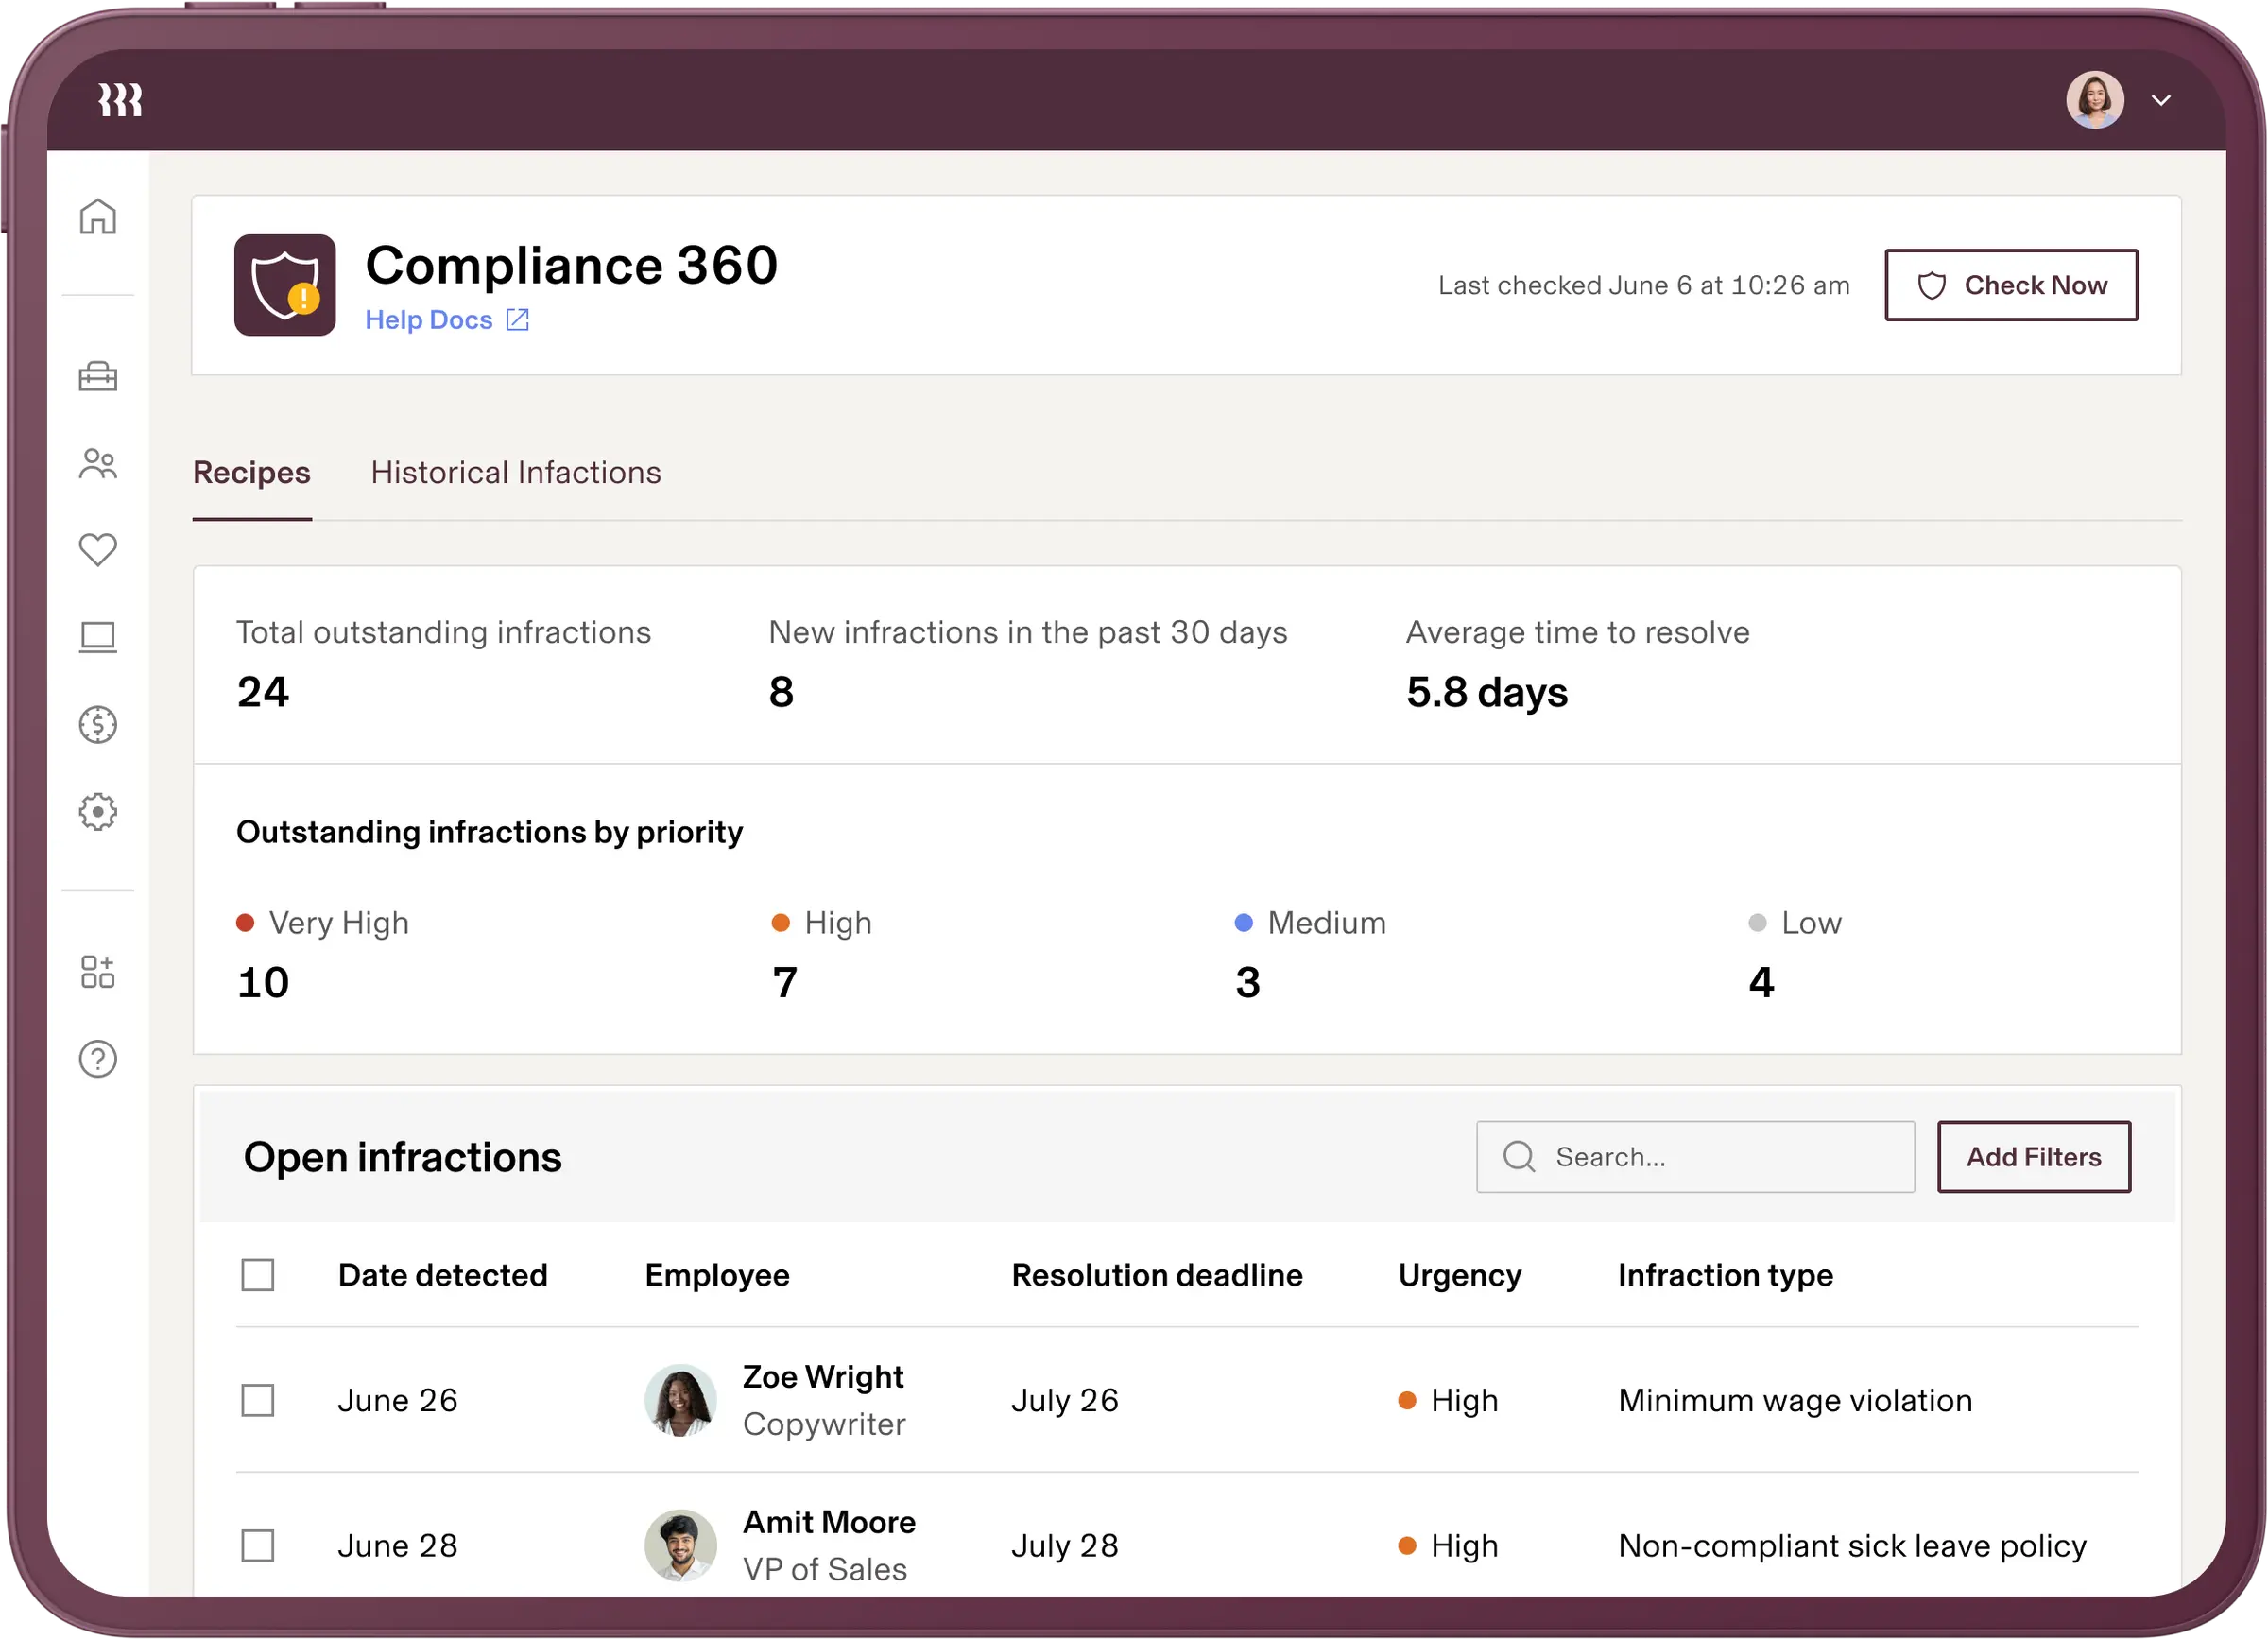Expand the profile dropdown next to the avatar
The image size is (2268, 1640).
[2161, 99]
